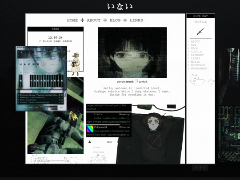Image resolution: width=240 pixels, height=180 pixels.
Task: Click the stop button in music player
Action: click(x=33, y=64)
